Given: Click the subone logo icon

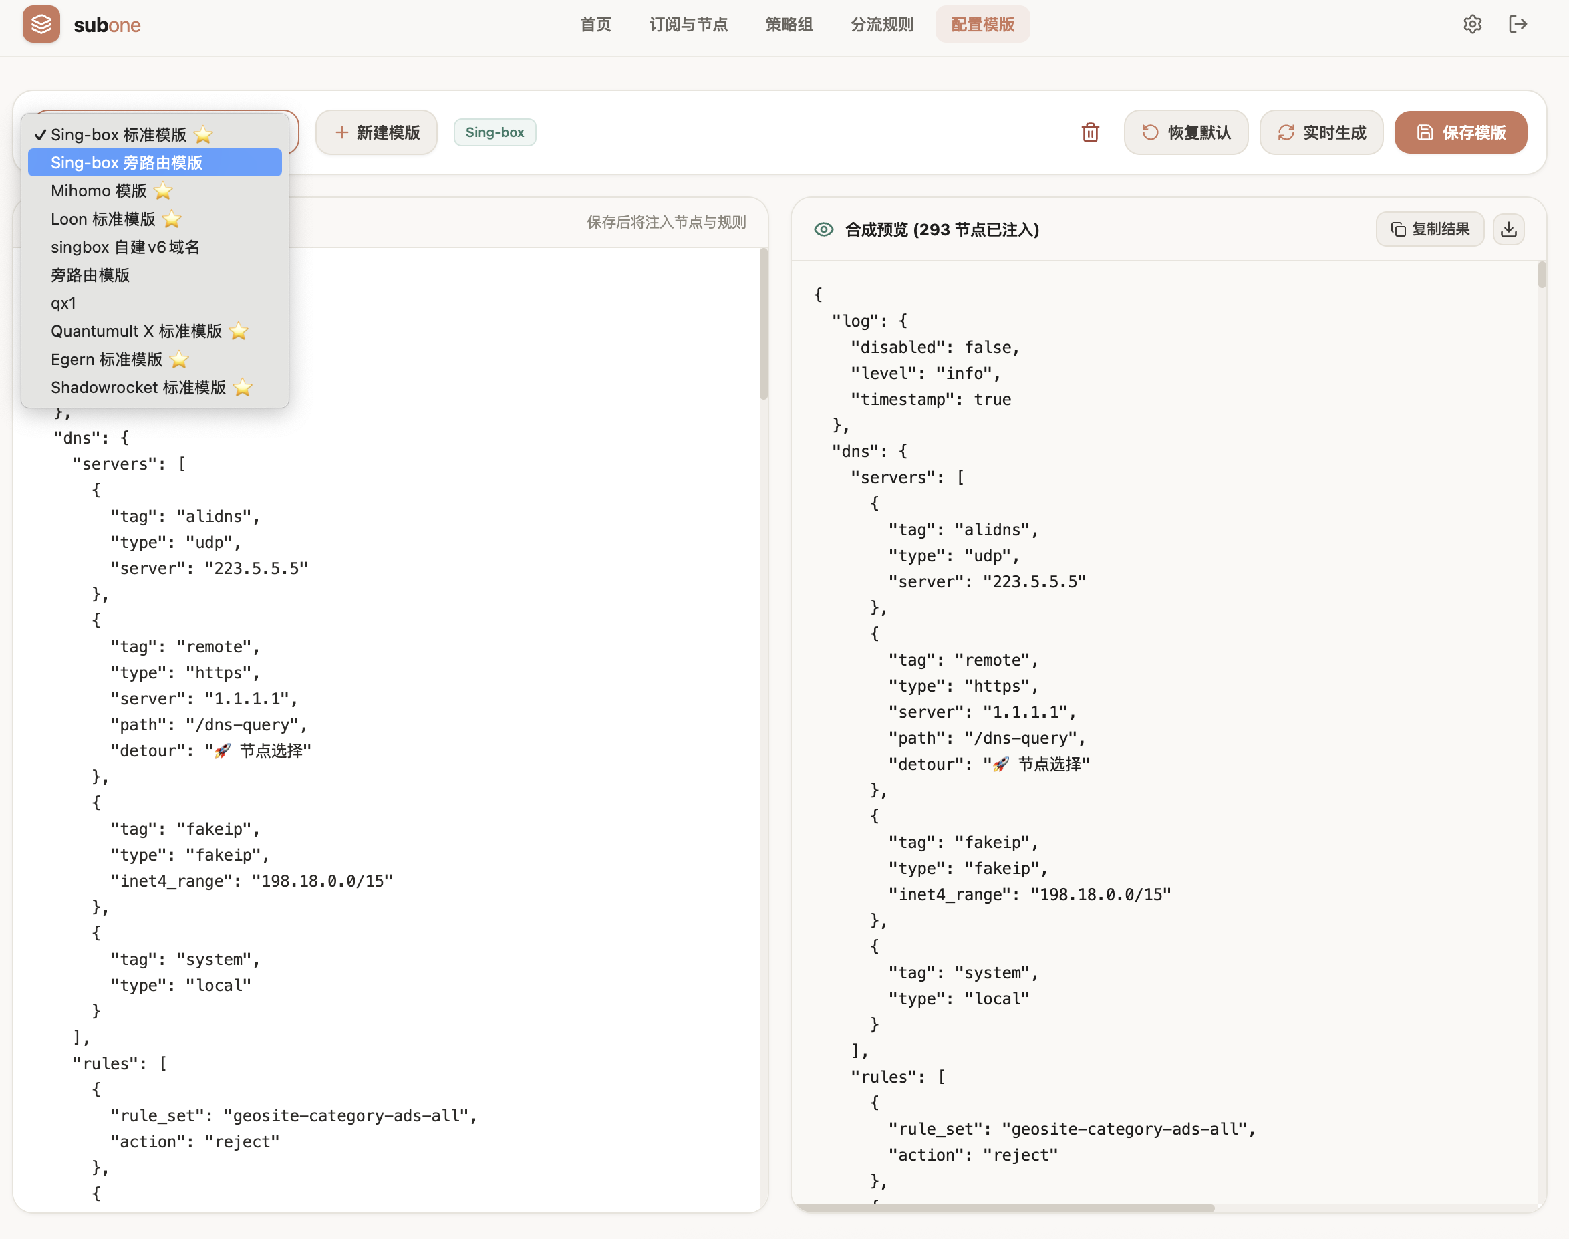Looking at the screenshot, I should click(x=41, y=25).
